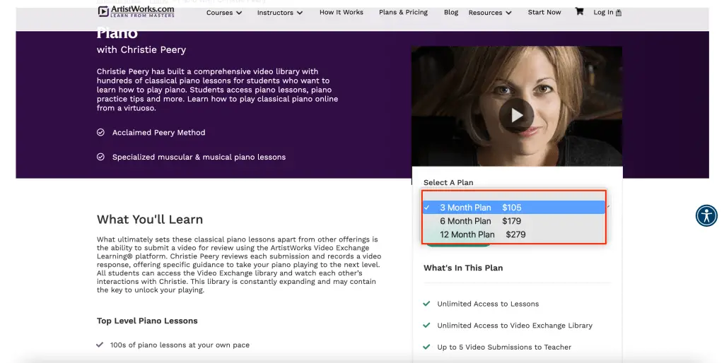Click 'Unlimited Access to Video Exchange Library' text
This screenshot has height=363, width=724.
point(515,325)
